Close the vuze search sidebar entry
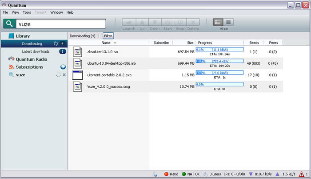The width and height of the screenshot is (311, 179). tap(64, 75)
